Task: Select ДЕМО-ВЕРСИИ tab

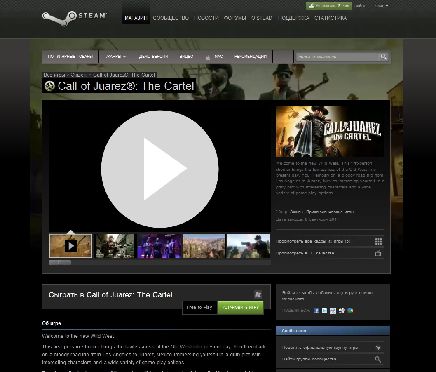Action: tap(154, 57)
